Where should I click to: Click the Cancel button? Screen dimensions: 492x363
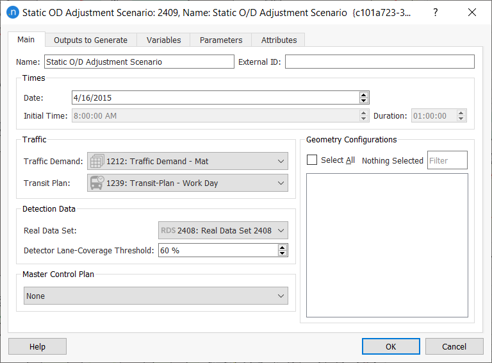coord(454,346)
